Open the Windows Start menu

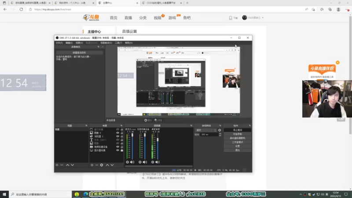tap(4, 194)
